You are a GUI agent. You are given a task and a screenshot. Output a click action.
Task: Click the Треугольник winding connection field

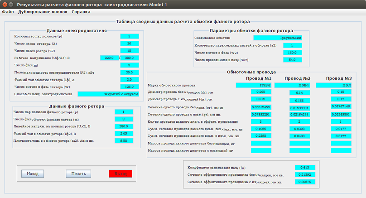click(287, 38)
